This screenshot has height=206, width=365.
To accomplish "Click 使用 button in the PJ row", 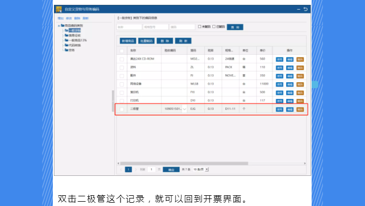I will click(x=280, y=76).
